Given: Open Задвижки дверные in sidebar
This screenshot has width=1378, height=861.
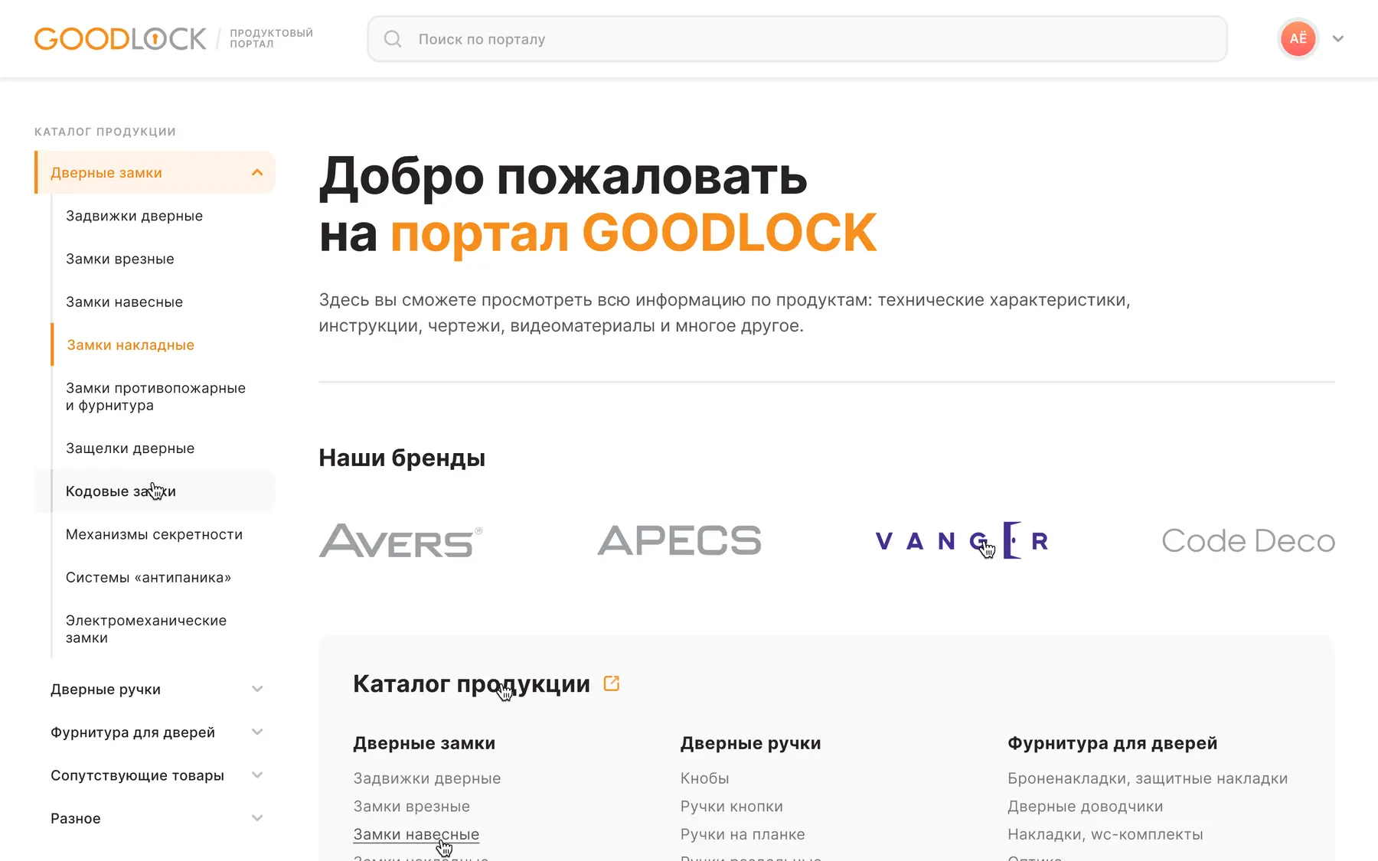Looking at the screenshot, I should pyautogui.click(x=134, y=216).
